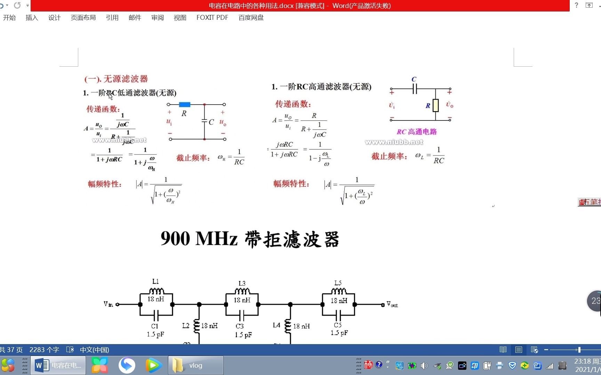
Task: Click the page count '共 37 页' in status bar
Action: (x=11, y=350)
